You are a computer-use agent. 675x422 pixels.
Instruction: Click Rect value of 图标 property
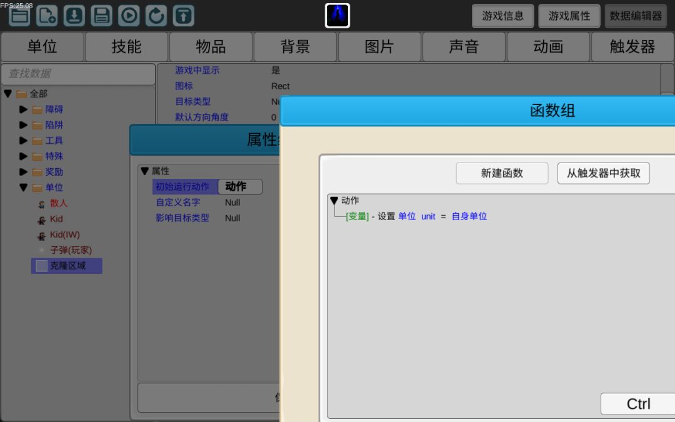click(280, 86)
